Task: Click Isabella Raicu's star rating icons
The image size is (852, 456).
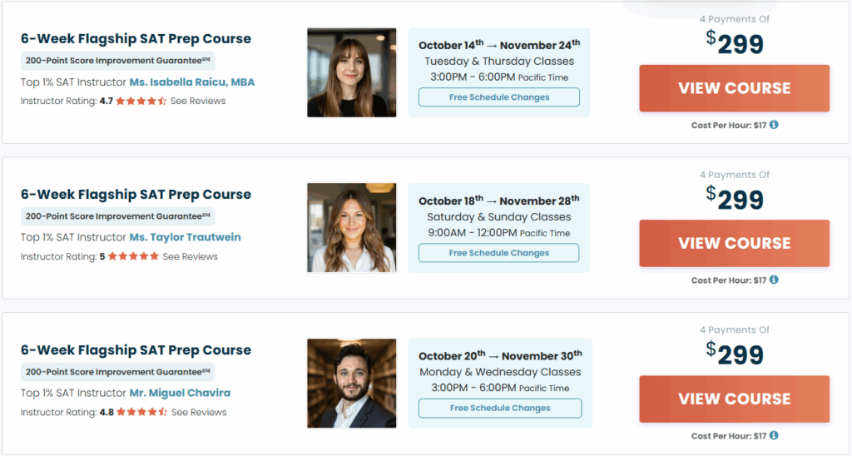Action: pos(141,101)
